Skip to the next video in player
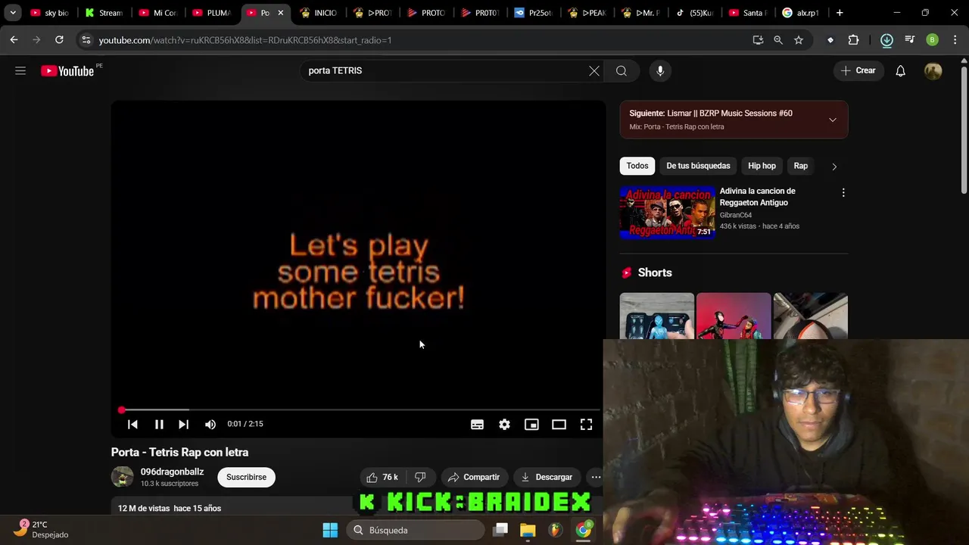This screenshot has width=969, height=545. tap(183, 424)
